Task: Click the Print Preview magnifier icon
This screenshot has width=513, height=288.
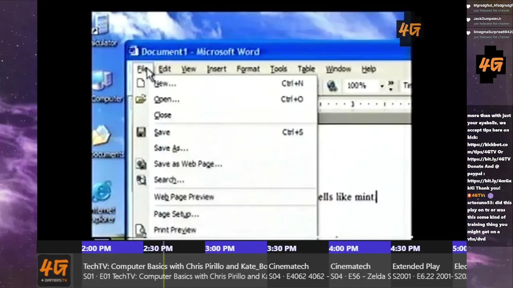Action: pos(141,230)
